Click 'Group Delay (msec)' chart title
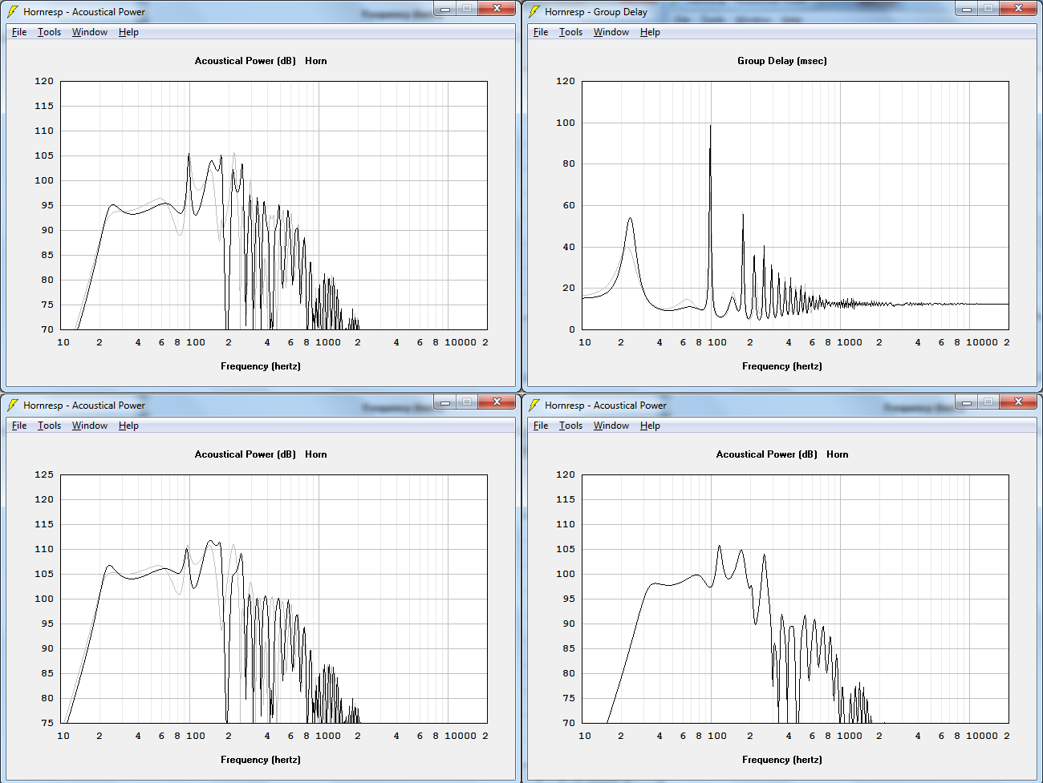 click(x=782, y=61)
